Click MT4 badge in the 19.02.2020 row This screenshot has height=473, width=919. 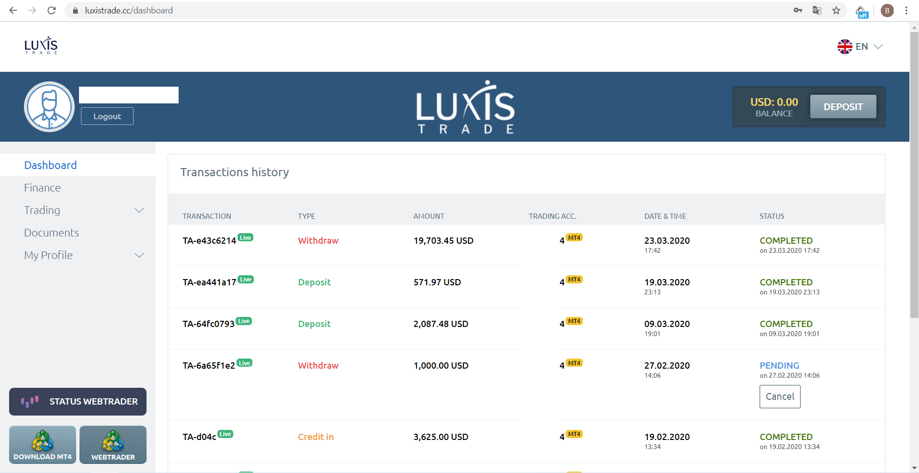click(574, 434)
